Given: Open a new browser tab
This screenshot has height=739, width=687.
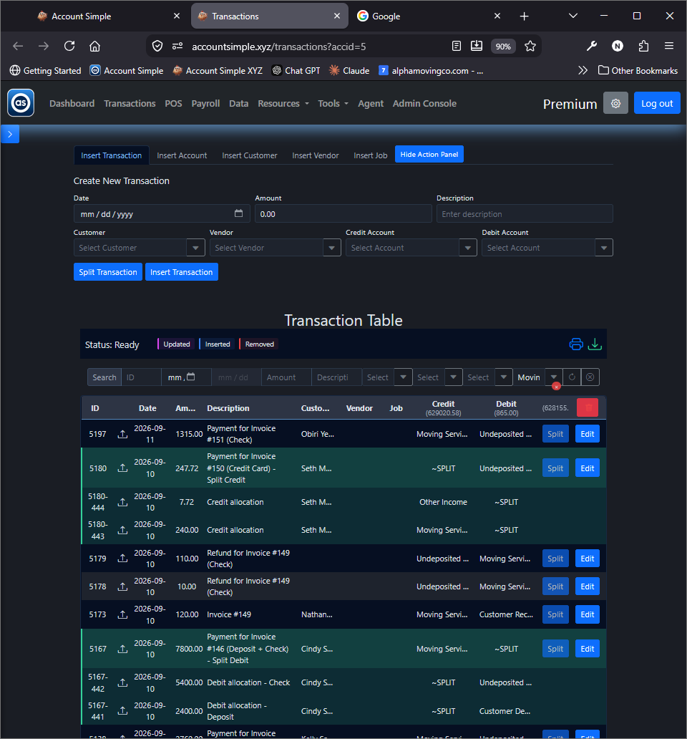Looking at the screenshot, I should [x=524, y=16].
